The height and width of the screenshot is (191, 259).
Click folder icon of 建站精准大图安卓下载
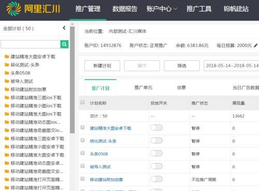click(x=7, y=57)
